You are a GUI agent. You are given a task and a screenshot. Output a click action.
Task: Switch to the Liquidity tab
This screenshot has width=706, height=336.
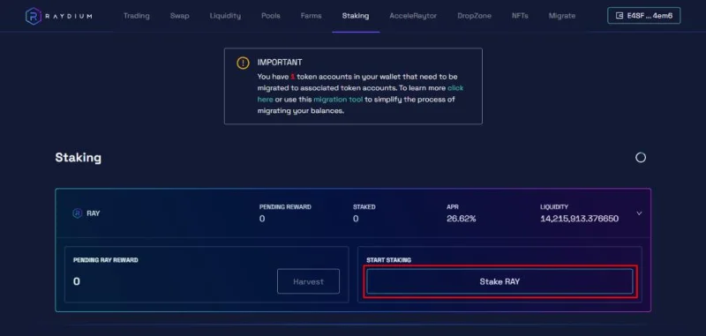point(225,16)
